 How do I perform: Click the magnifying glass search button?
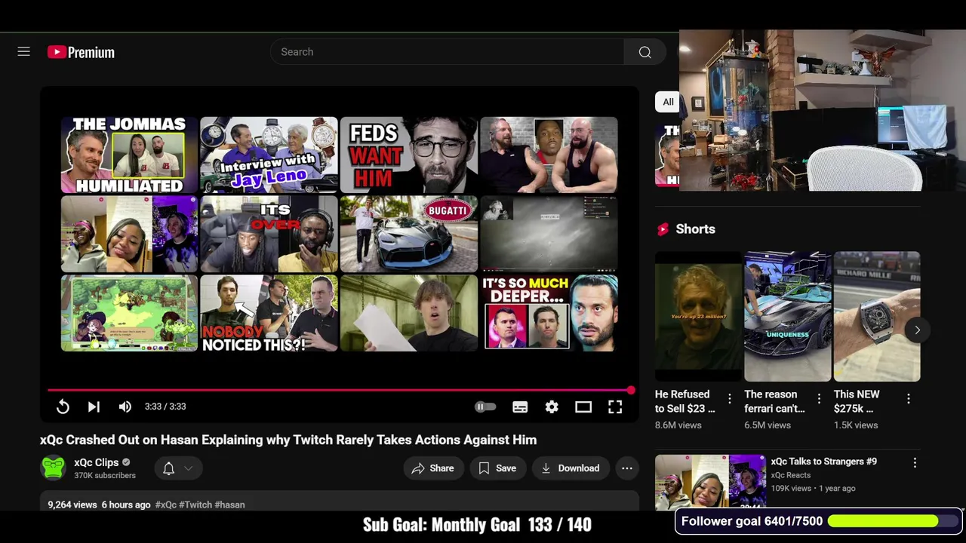tap(645, 52)
